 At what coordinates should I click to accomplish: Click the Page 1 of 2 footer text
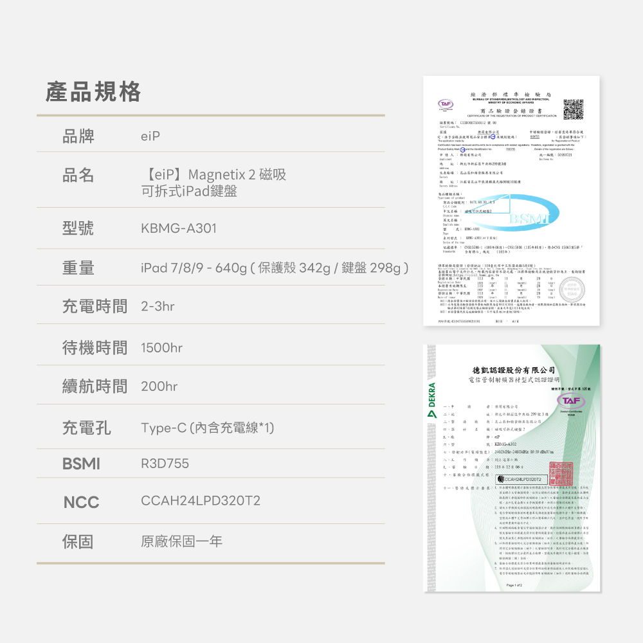pos(514,585)
